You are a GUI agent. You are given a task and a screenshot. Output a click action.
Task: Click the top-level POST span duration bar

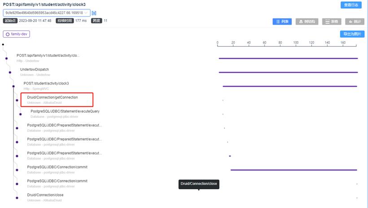pyautogui.click(x=288, y=58)
